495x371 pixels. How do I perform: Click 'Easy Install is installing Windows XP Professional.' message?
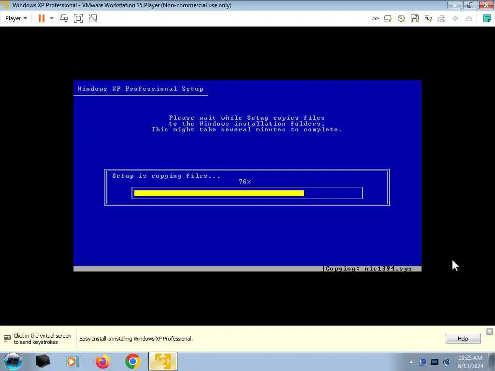136,339
